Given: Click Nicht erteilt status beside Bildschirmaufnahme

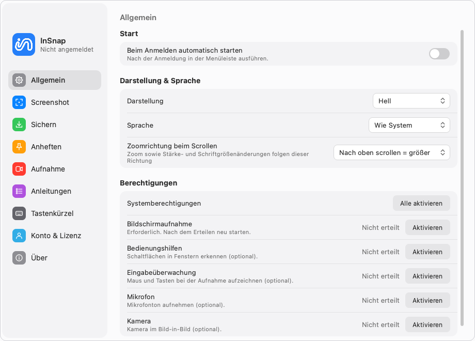Looking at the screenshot, I should [381, 228].
